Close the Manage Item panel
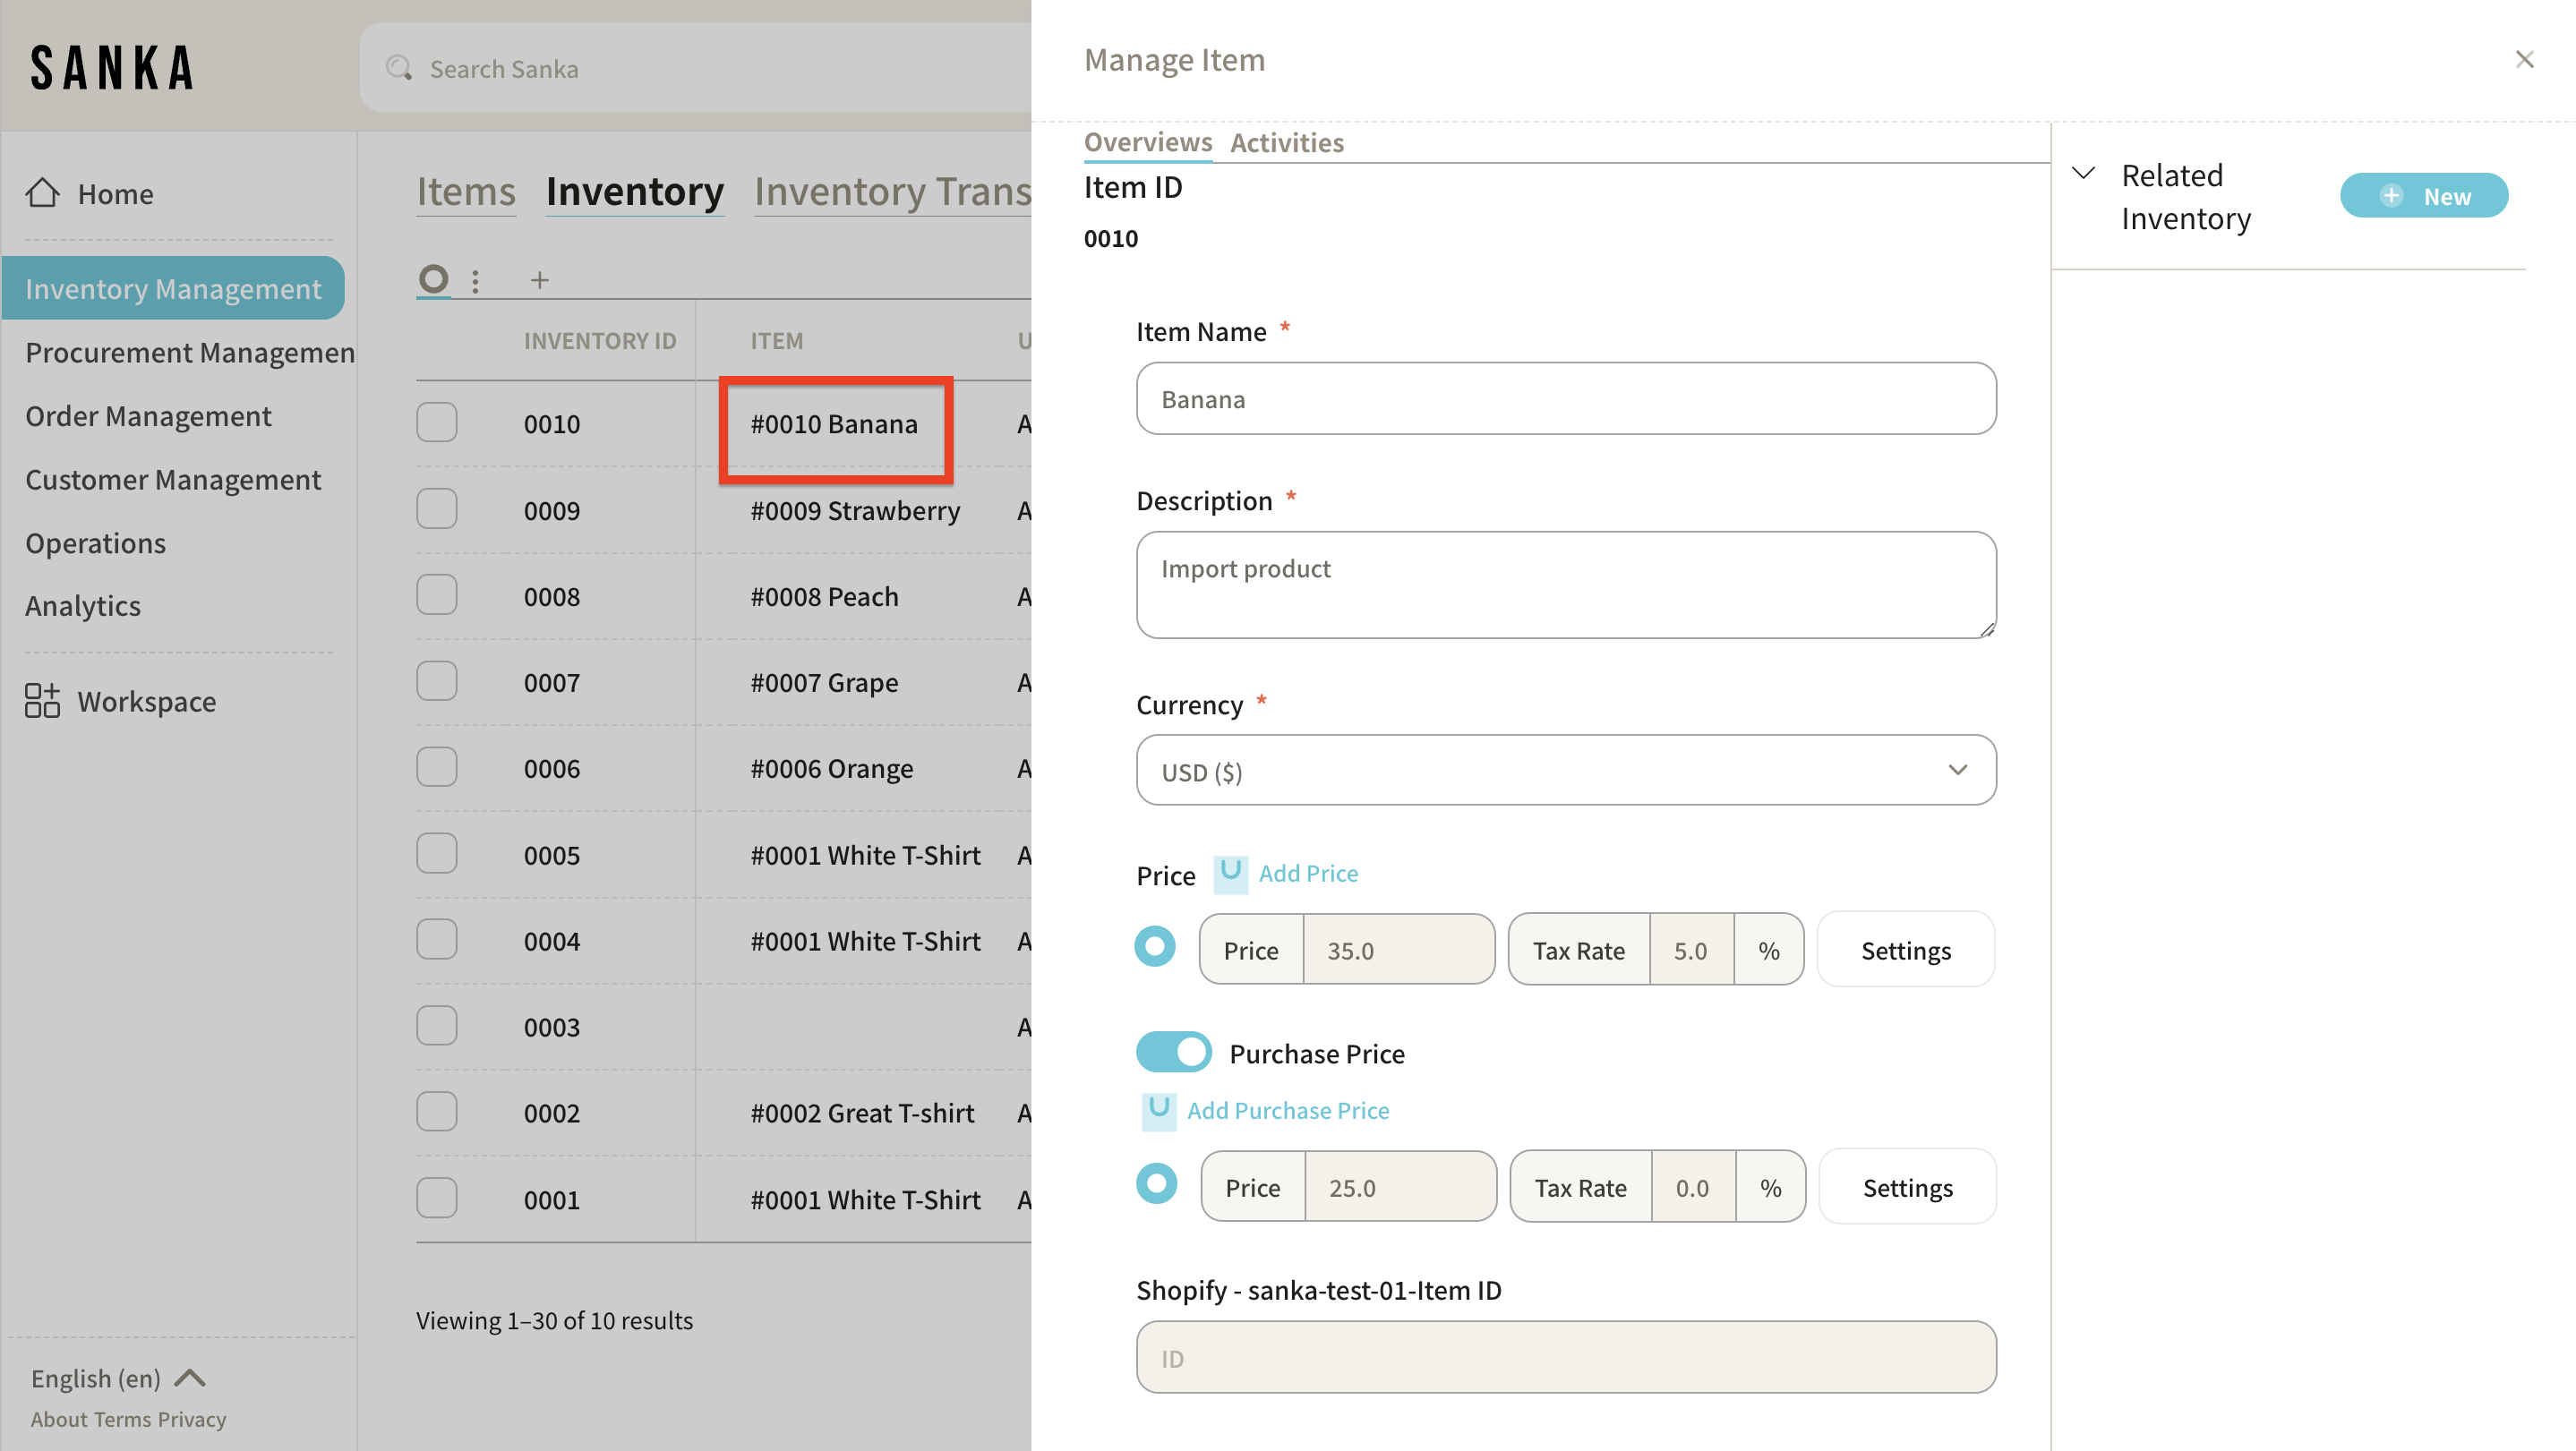The image size is (2576, 1451). point(2524,60)
